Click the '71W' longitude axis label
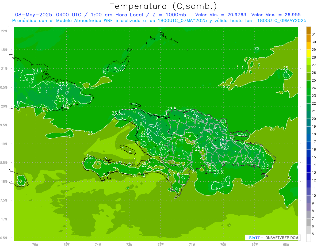The height and width of the screenshot is (248, 321). coord(192,245)
